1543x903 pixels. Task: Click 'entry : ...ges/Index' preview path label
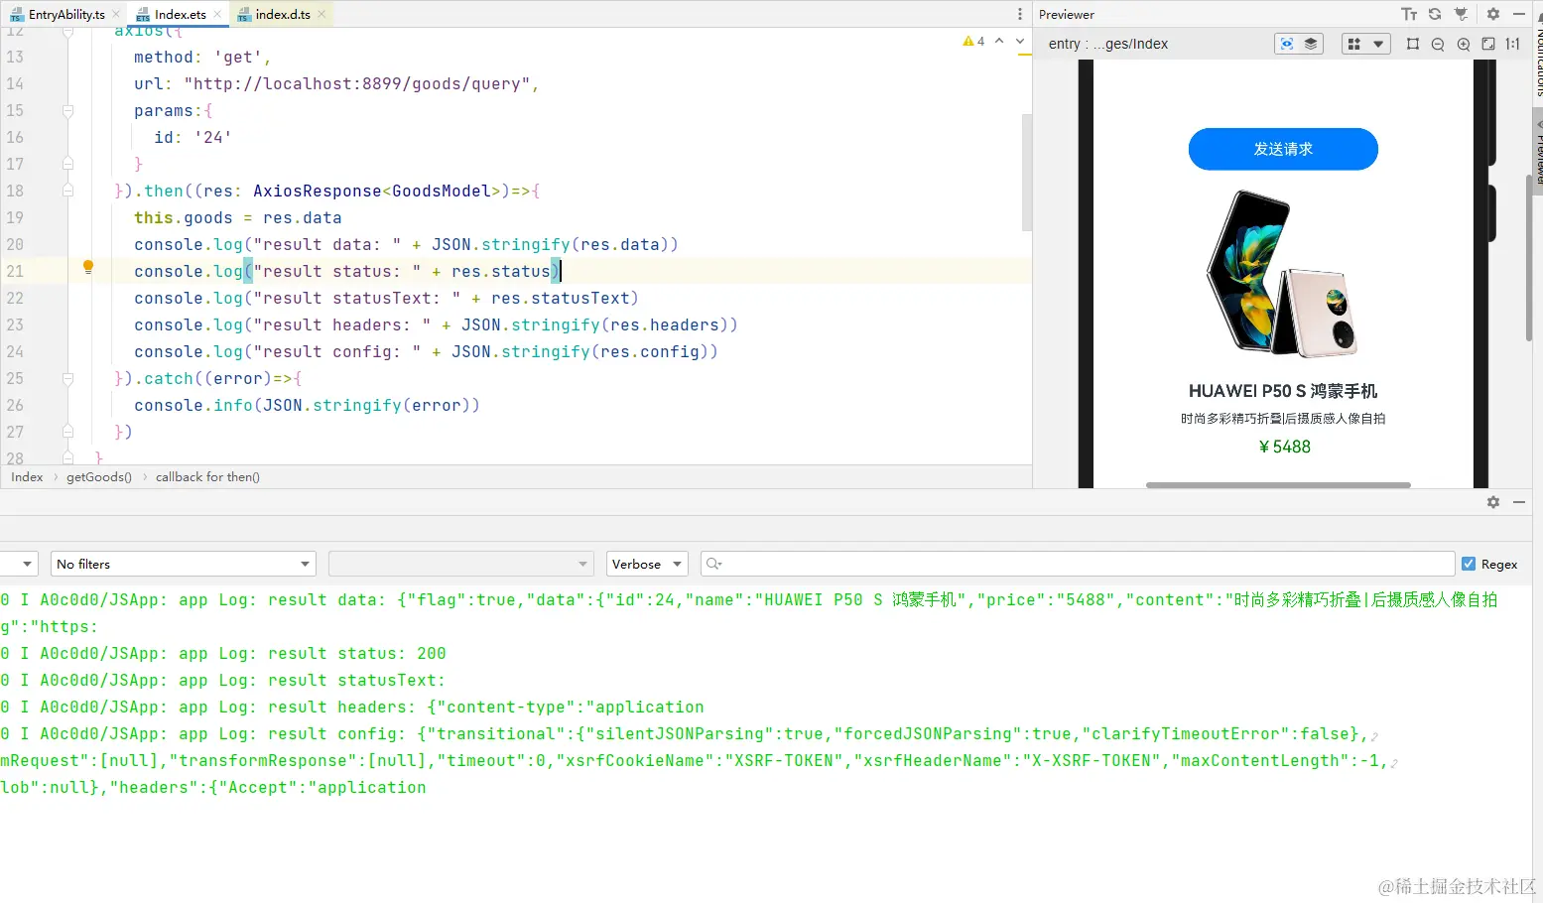pos(1108,44)
